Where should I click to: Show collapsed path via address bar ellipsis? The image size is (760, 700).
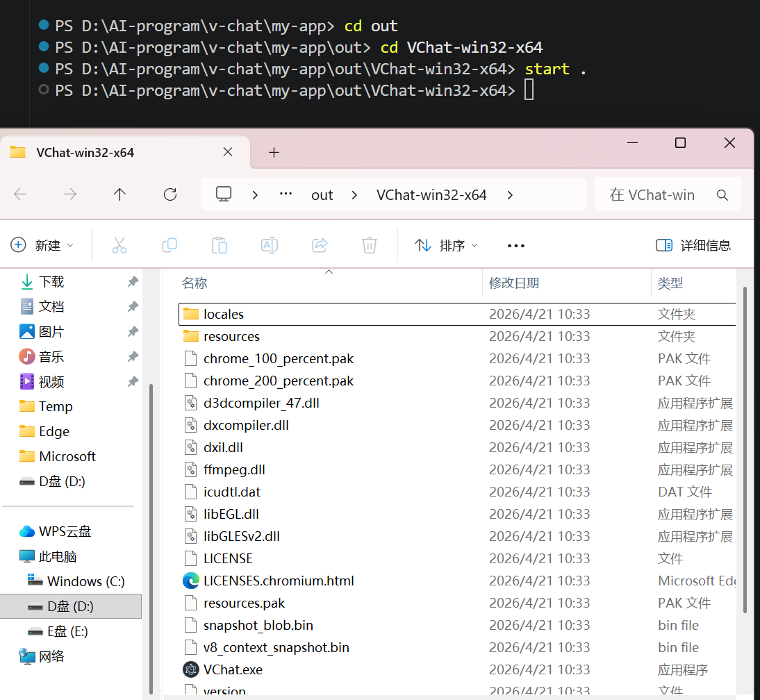point(286,194)
